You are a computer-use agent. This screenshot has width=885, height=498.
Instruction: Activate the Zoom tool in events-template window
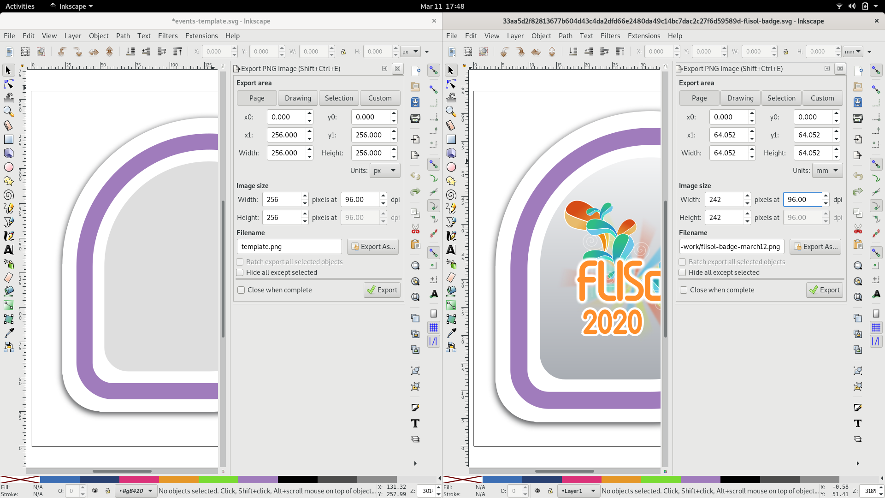pyautogui.click(x=8, y=112)
